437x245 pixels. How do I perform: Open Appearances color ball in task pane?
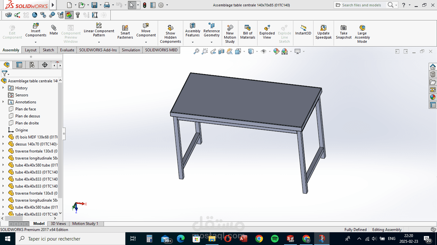(x=433, y=97)
